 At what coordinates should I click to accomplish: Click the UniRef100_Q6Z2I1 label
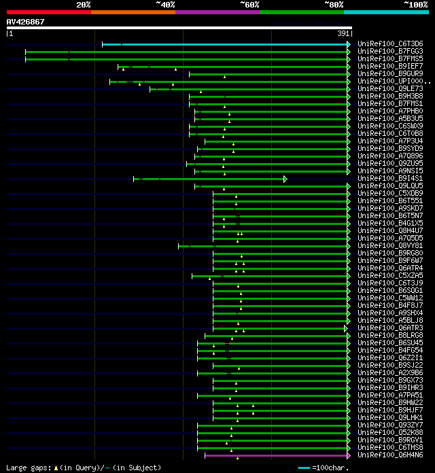390,357
